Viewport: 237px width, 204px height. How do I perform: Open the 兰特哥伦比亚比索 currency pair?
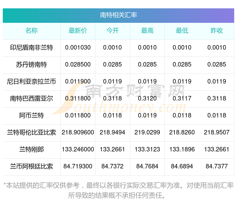(x=32, y=132)
